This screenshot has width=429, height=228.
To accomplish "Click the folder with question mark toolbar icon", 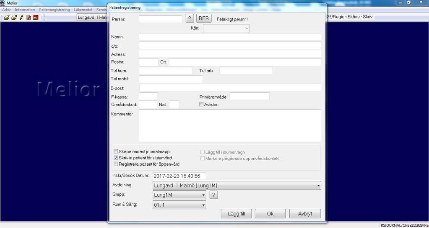I will click(x=7, y=18).
